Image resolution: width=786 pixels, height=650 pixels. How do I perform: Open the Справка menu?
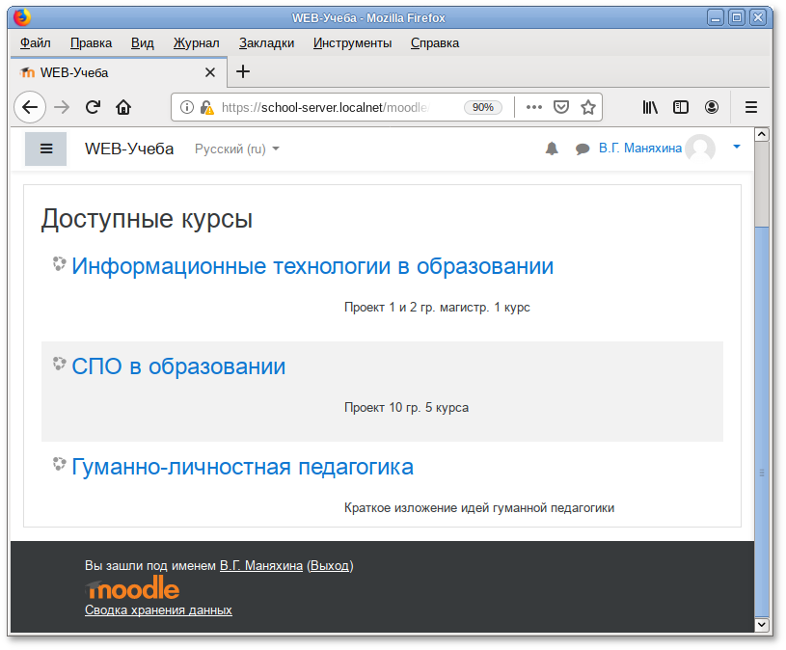point(435,43)
